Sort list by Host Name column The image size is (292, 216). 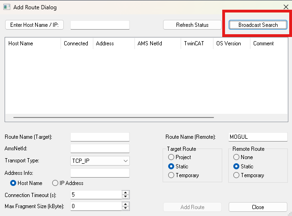[32, 43]
